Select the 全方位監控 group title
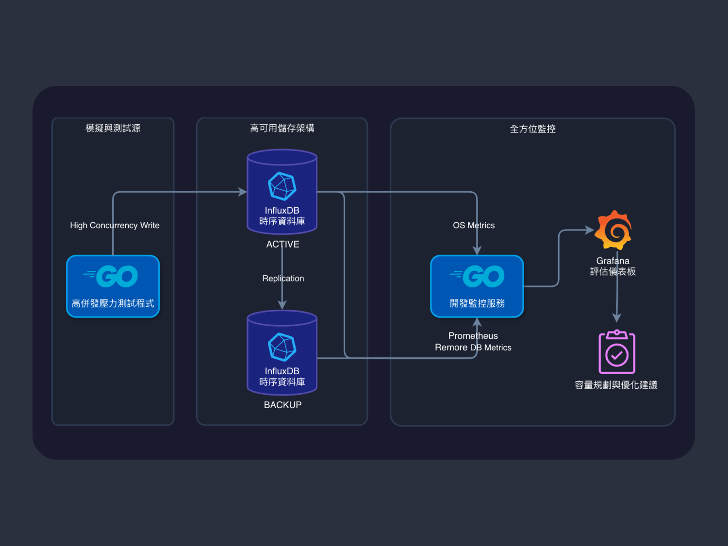Image resolution: width=728 pixels, height=546 pixels. click(532, 129)
